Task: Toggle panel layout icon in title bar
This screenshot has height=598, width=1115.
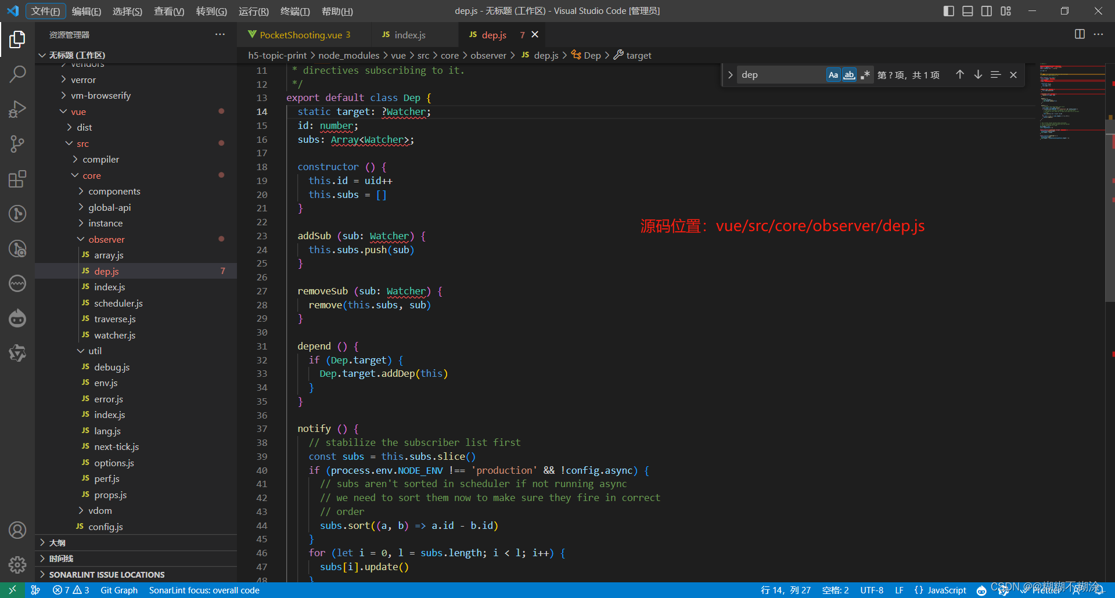Action: click(x=967, y=11)
